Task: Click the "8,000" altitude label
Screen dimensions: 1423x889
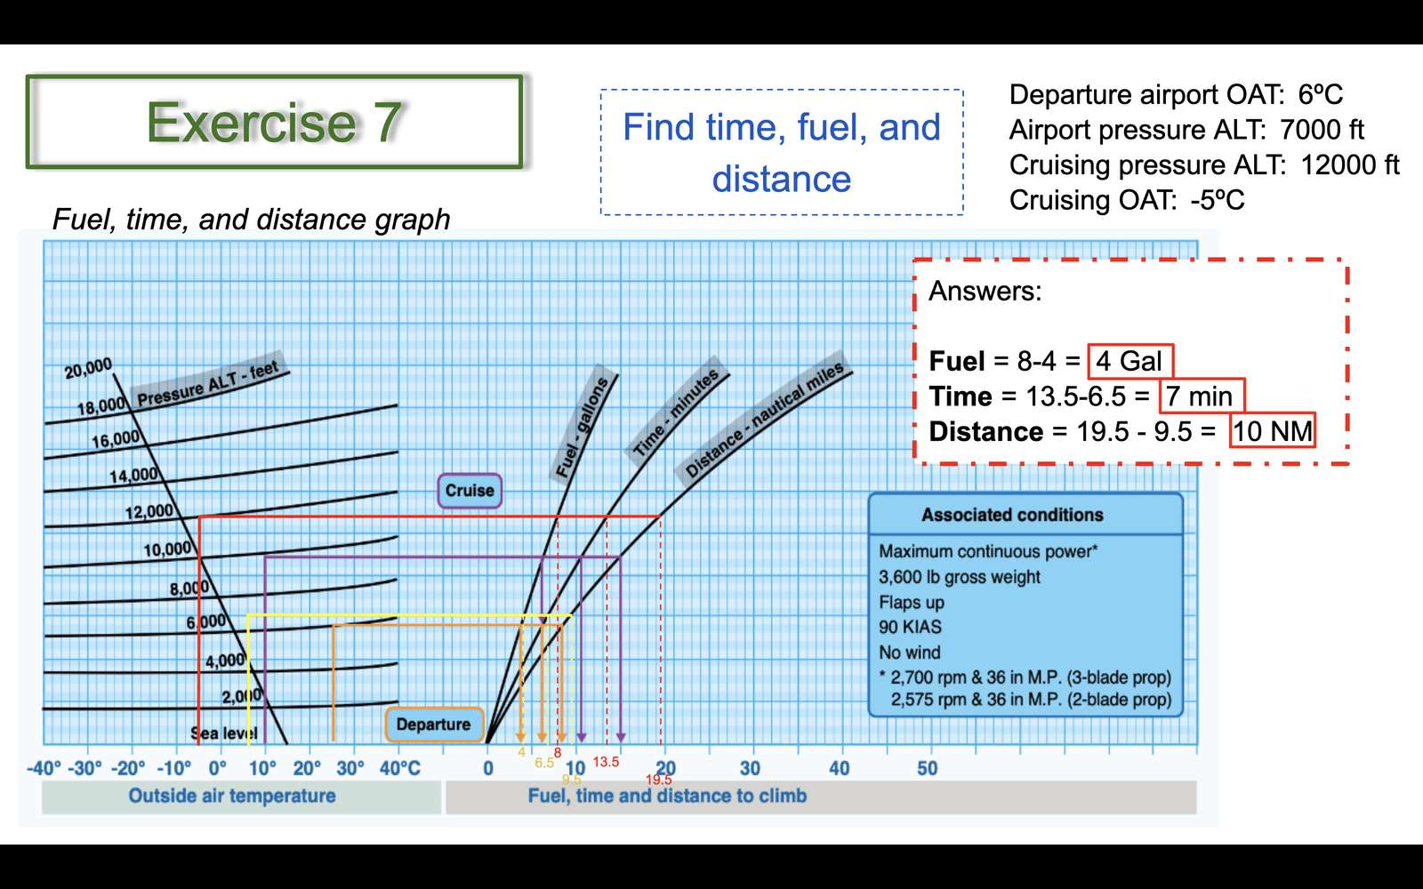Action: (x=189, y=588)
